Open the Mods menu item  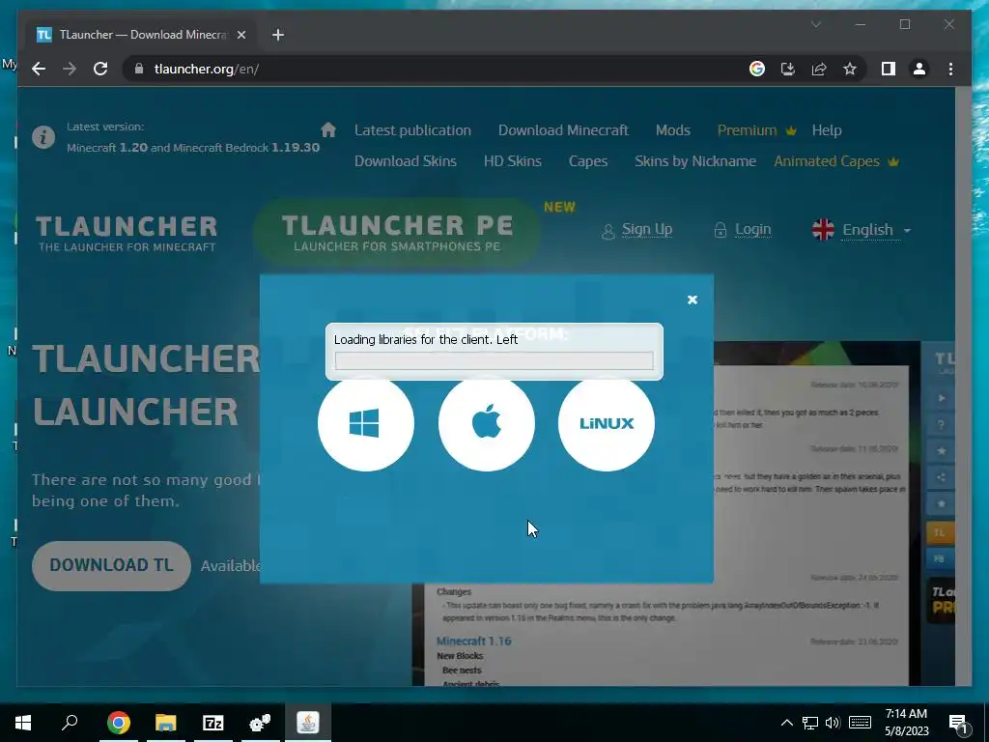(x=672, y=130)
